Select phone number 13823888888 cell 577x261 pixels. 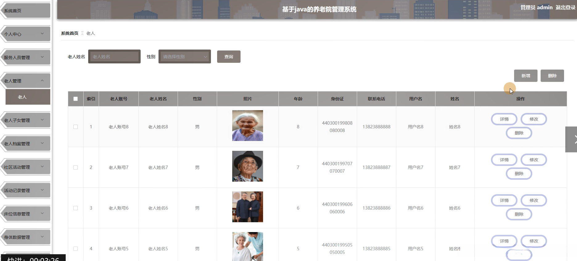point(377,127)
